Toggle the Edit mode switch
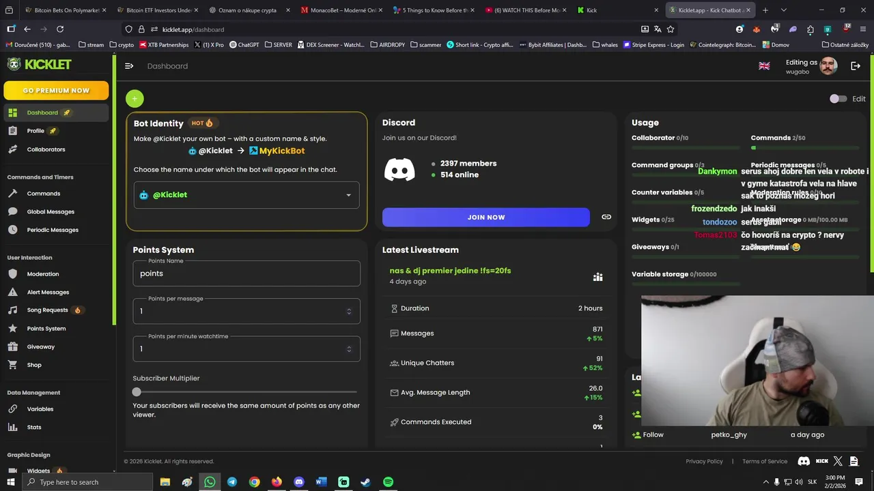Screen dimensions: 874x491 click(838, 99)
